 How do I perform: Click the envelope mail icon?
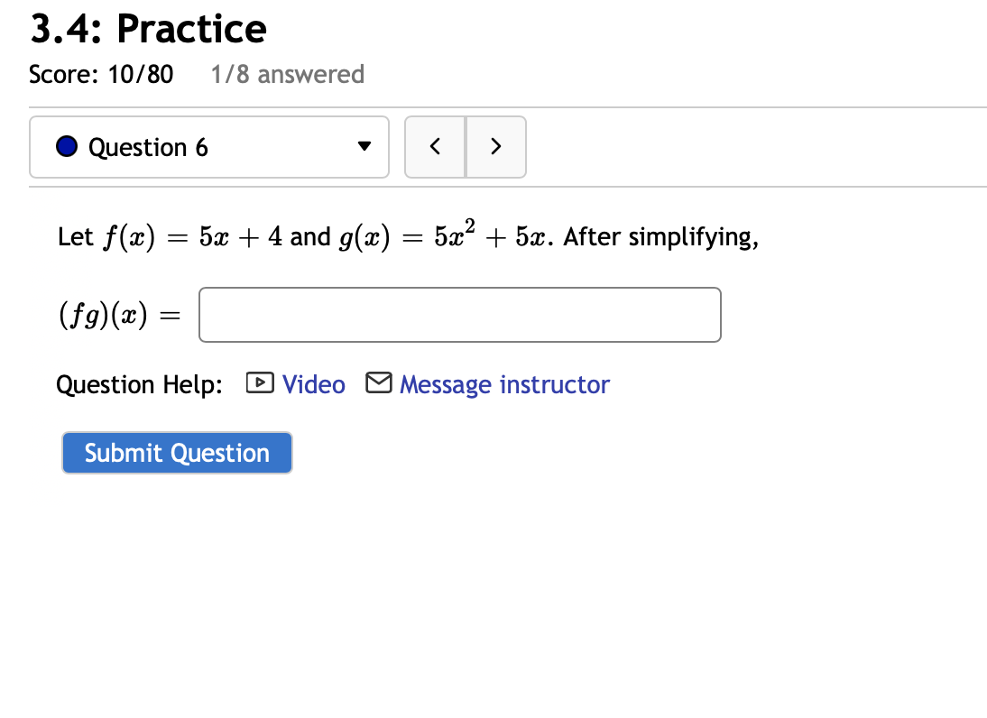(379, 383)
